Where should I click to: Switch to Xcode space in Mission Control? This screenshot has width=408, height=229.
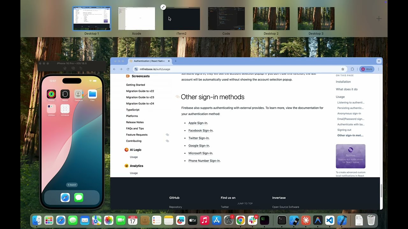[136, 19]
